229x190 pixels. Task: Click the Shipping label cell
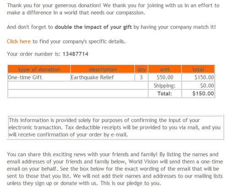coord(165,86)
